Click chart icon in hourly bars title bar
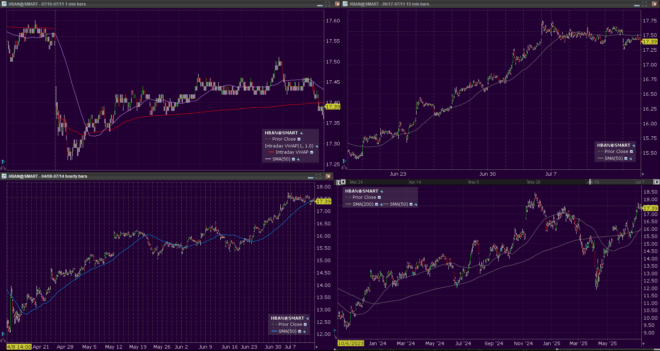660x351 pixels. (4, 176)
